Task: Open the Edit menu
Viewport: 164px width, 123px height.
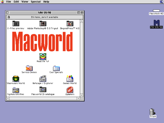Action: (16, 2)
